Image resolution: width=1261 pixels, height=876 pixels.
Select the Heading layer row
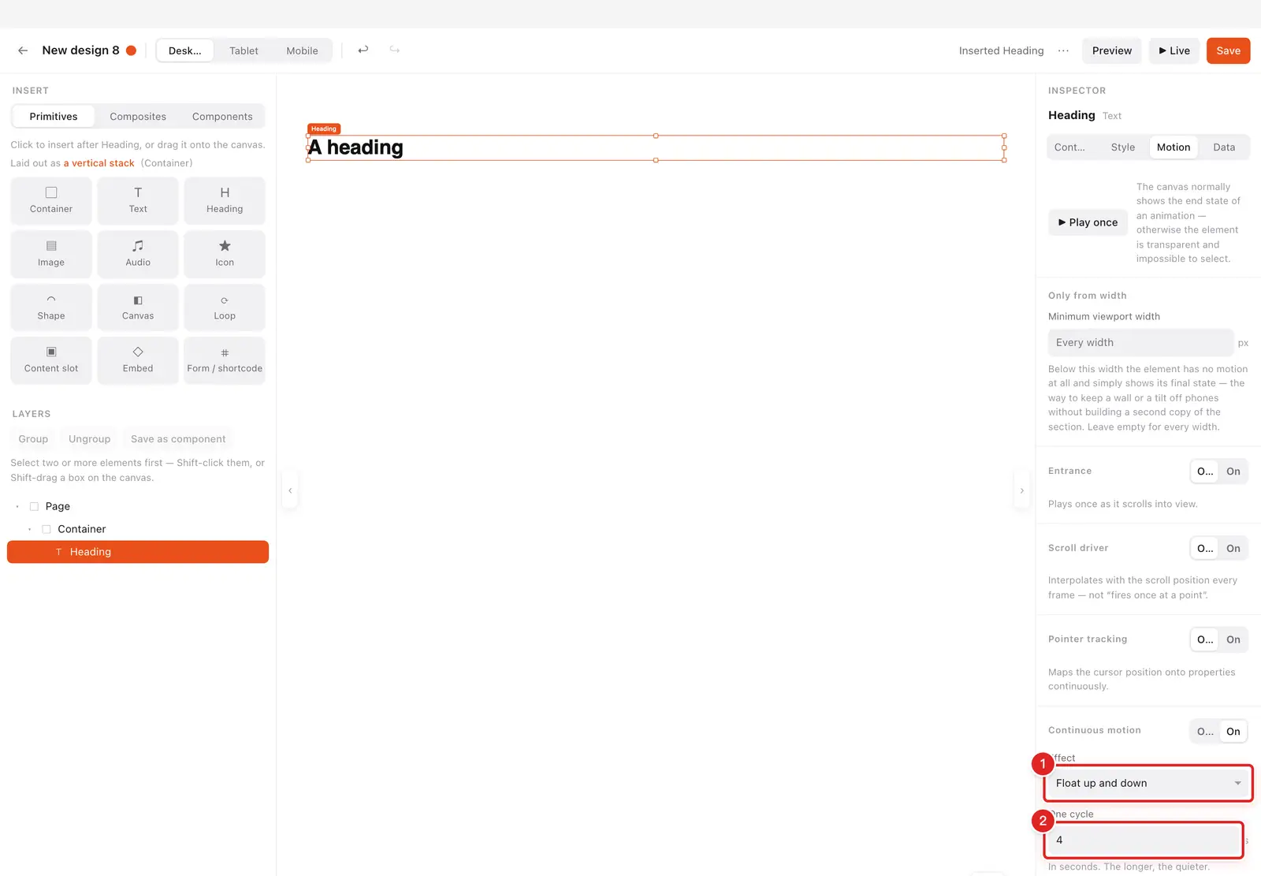click(x=138, y=552)
